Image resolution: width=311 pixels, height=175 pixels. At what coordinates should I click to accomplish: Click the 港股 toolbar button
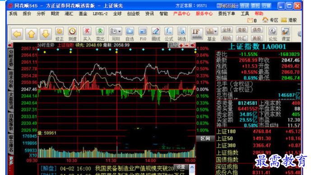click(241, 30)
